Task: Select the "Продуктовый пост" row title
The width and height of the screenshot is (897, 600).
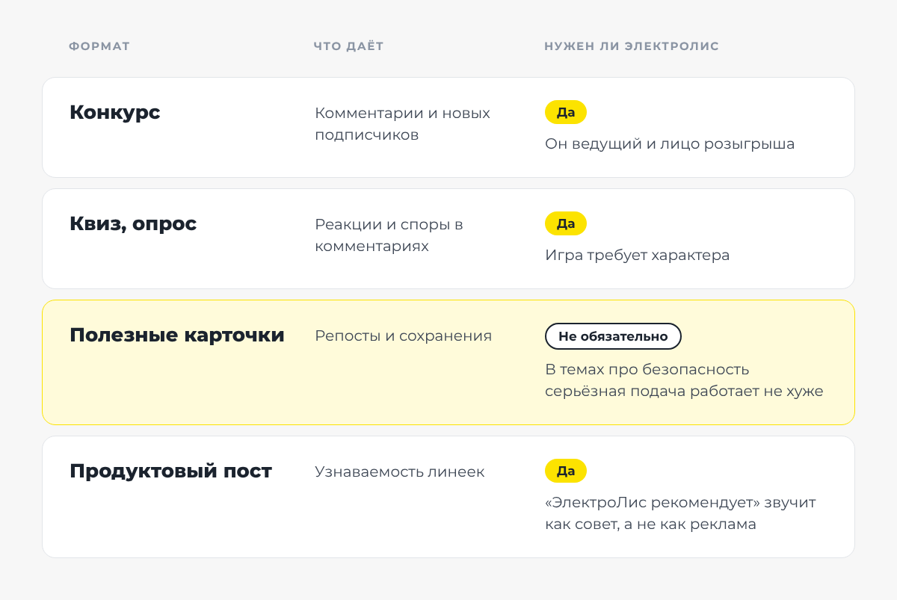Action: coord(171,471)
